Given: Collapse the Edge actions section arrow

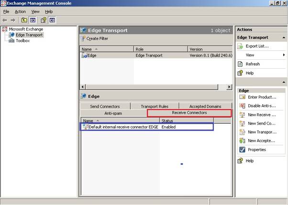Looking at the screenshot, I should click(x=284, y=82).
